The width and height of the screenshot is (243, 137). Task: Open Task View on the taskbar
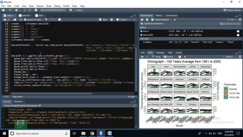pos(74,134)
